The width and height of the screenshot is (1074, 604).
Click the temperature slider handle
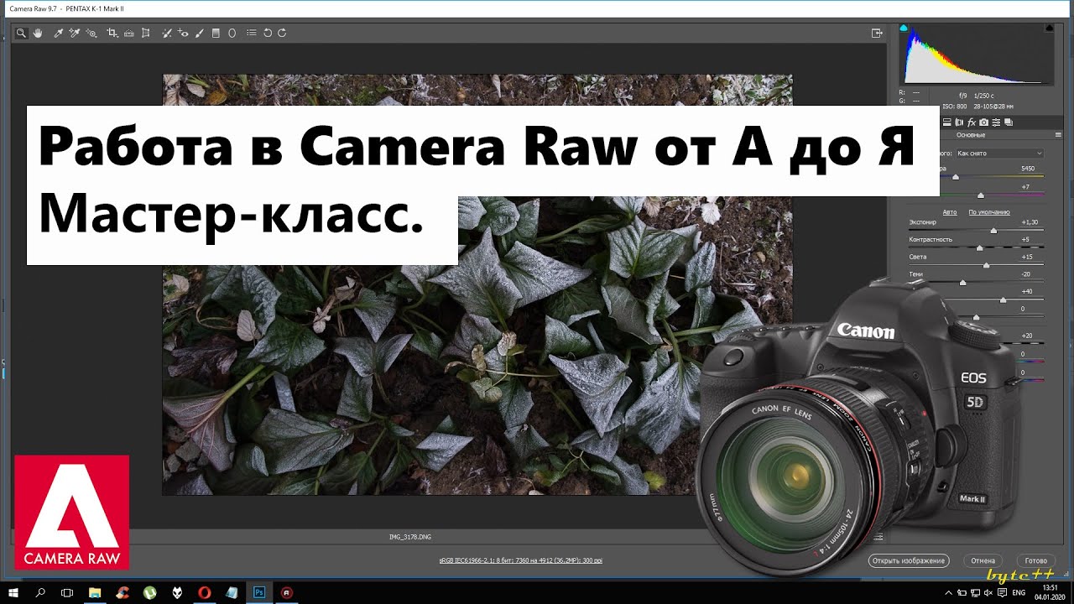[x=956, y=177]
